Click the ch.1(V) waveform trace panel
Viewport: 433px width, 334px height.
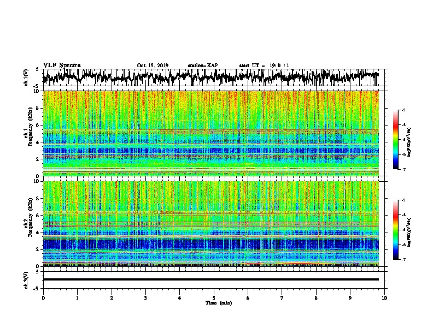(x=215, y=77)
